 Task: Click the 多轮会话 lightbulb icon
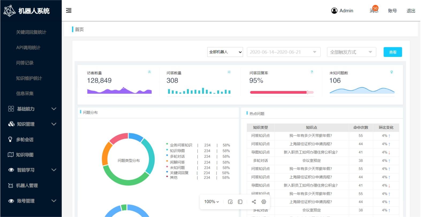pyautogui.click(x=10, y=139)
